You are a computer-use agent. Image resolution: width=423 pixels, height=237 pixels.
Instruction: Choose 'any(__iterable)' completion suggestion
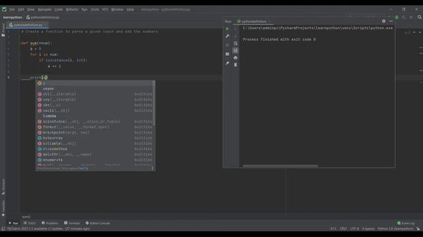(x=95, y=99)
